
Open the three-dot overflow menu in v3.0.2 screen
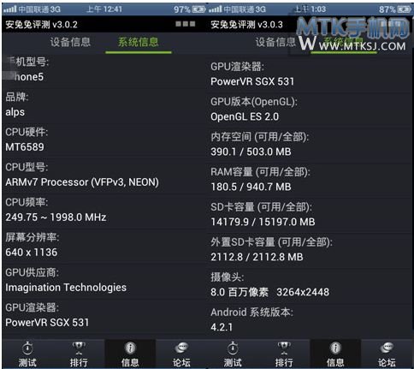pos(186,24)
